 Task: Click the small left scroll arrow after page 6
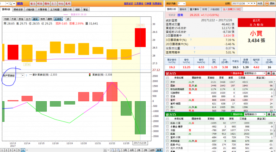pos(27,150)
